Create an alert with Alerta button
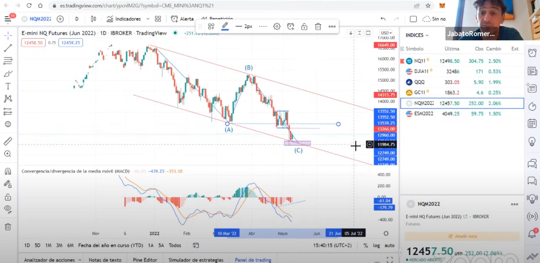Viewport: 540px width, 263px height. click(x=182, y=19)
